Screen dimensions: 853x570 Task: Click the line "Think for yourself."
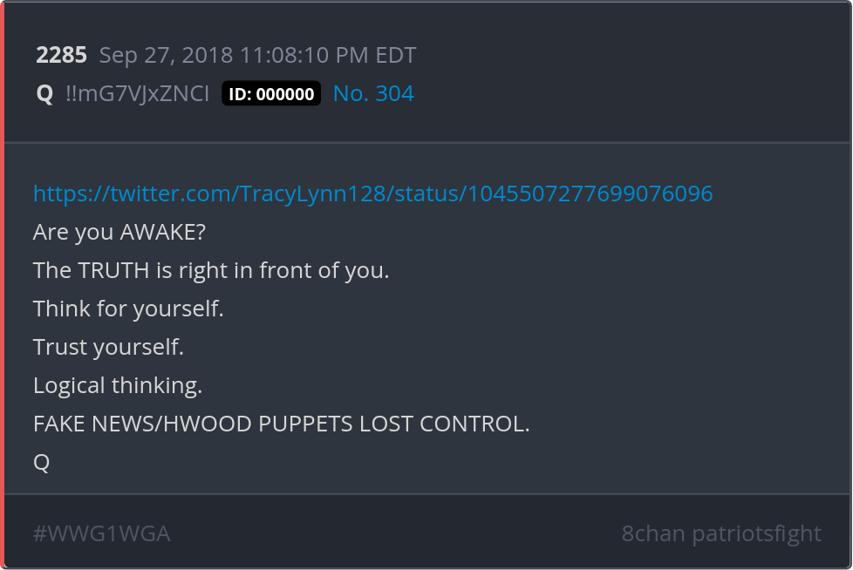128,309
